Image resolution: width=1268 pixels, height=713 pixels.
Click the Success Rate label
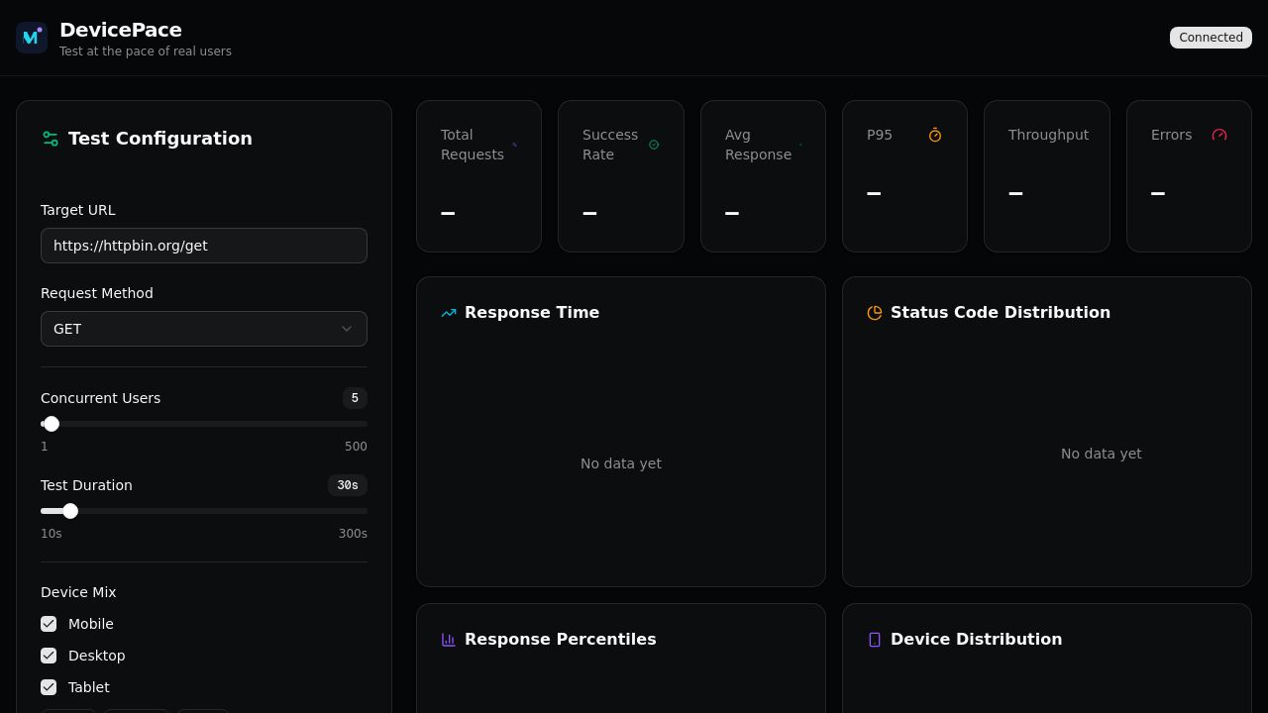pos(610,145)
